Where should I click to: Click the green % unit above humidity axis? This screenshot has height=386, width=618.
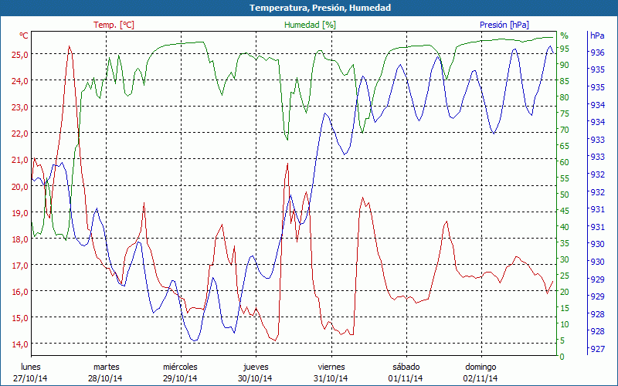pos(564,36)
